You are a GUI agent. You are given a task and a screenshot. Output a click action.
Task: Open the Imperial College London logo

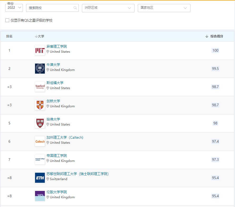click(40, 160)
